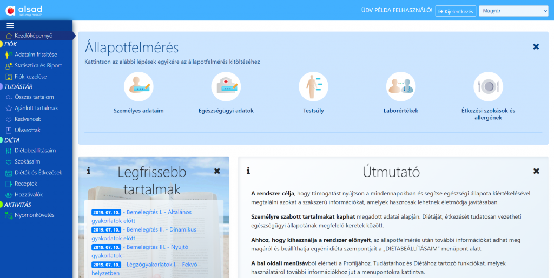Open Diétabeállításaim menu item
The height and width of the screenshot is (278, 554).
pyautogui.click(x=35, y=151)
